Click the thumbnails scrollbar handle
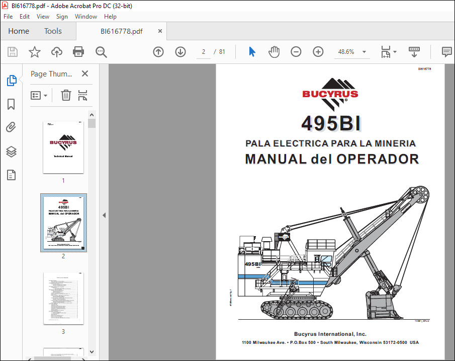The image size is (455, 361). [x=92, y=123]
